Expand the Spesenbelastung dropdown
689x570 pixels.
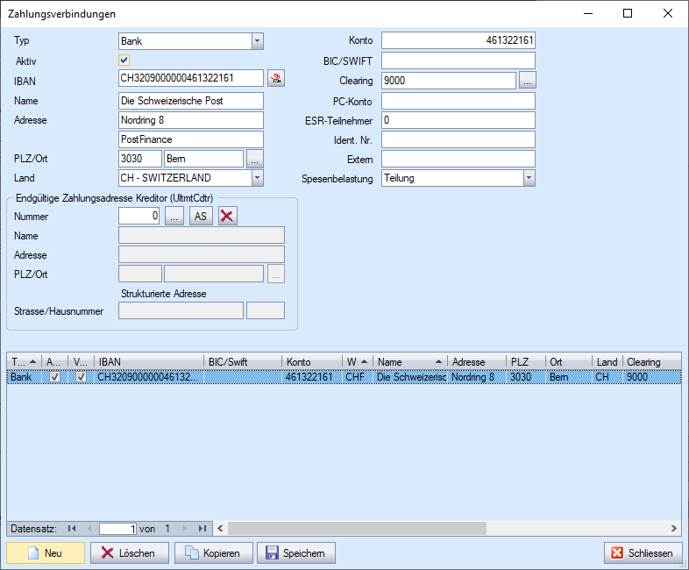[x=529, y=178]
